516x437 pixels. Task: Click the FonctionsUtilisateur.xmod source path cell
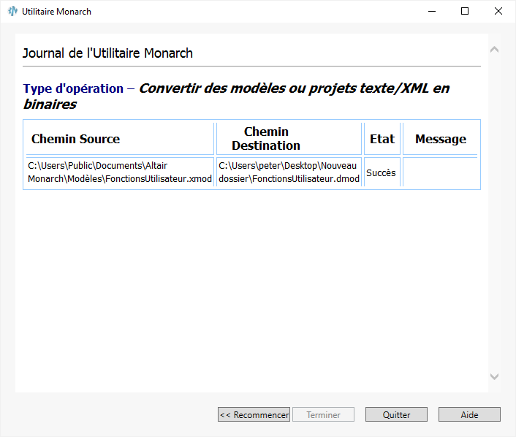[120, 172]
